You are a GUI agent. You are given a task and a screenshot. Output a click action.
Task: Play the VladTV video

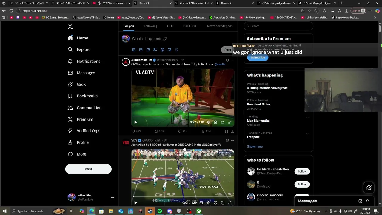pyautogui.click(x=135, y=122)
